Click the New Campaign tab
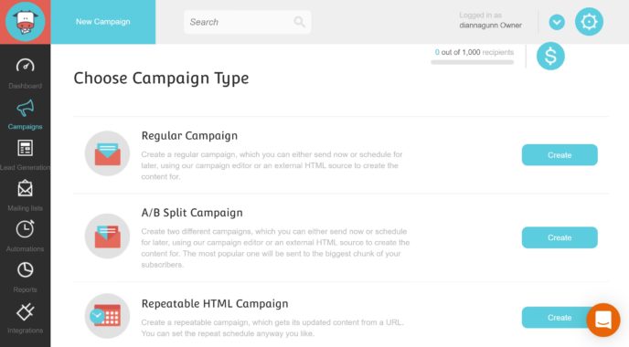This screenshot has height=347, width=629. tap(103, 22)
